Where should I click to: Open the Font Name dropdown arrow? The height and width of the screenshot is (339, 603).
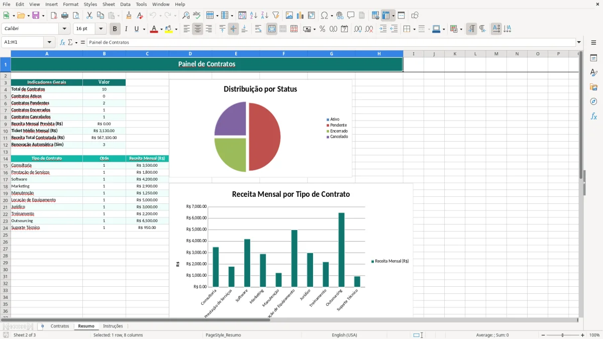(64, 29)
